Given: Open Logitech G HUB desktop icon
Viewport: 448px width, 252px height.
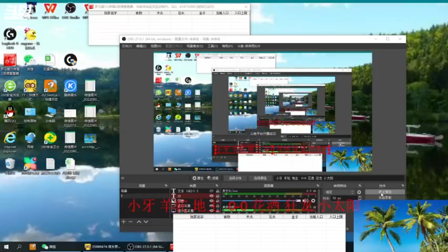Looking at the screenshot, I should (x=10, y=38).
